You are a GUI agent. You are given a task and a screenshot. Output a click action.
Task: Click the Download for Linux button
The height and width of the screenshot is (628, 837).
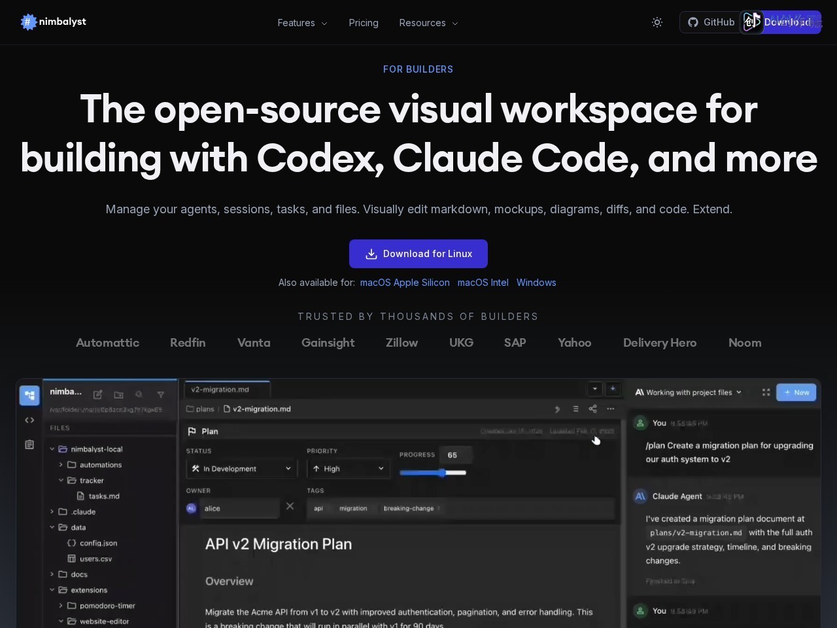pyautogui.click(x=418, y=254)
